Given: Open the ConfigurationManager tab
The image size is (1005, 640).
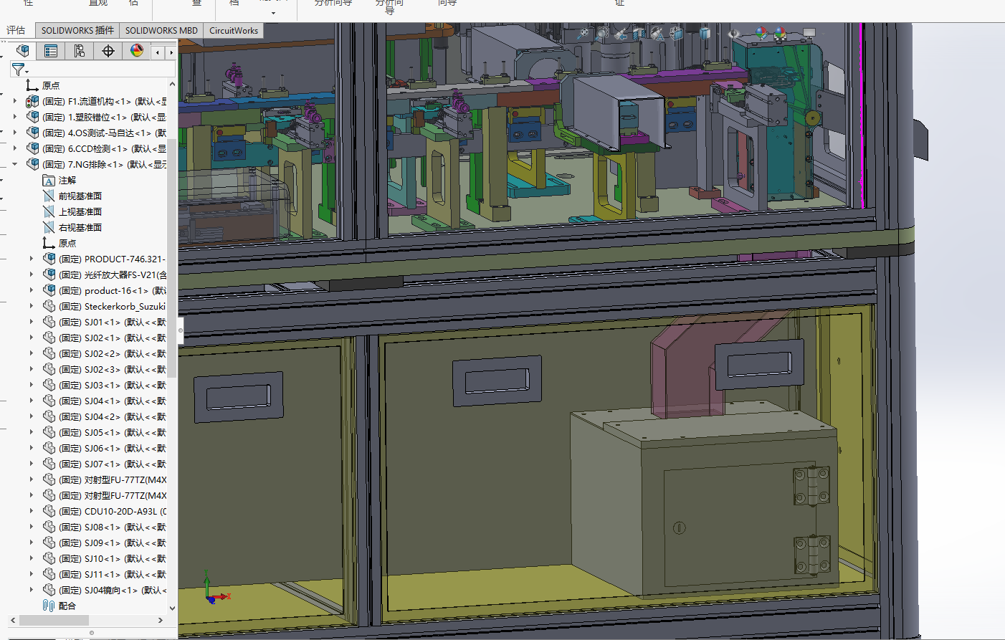Looking at the screenshot, I should [80, 51].
